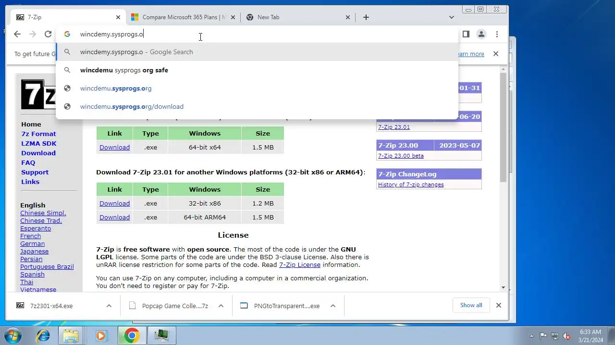Close the 7-Zip tab
Screen dimensions: 615x345
tap(118, 17)
